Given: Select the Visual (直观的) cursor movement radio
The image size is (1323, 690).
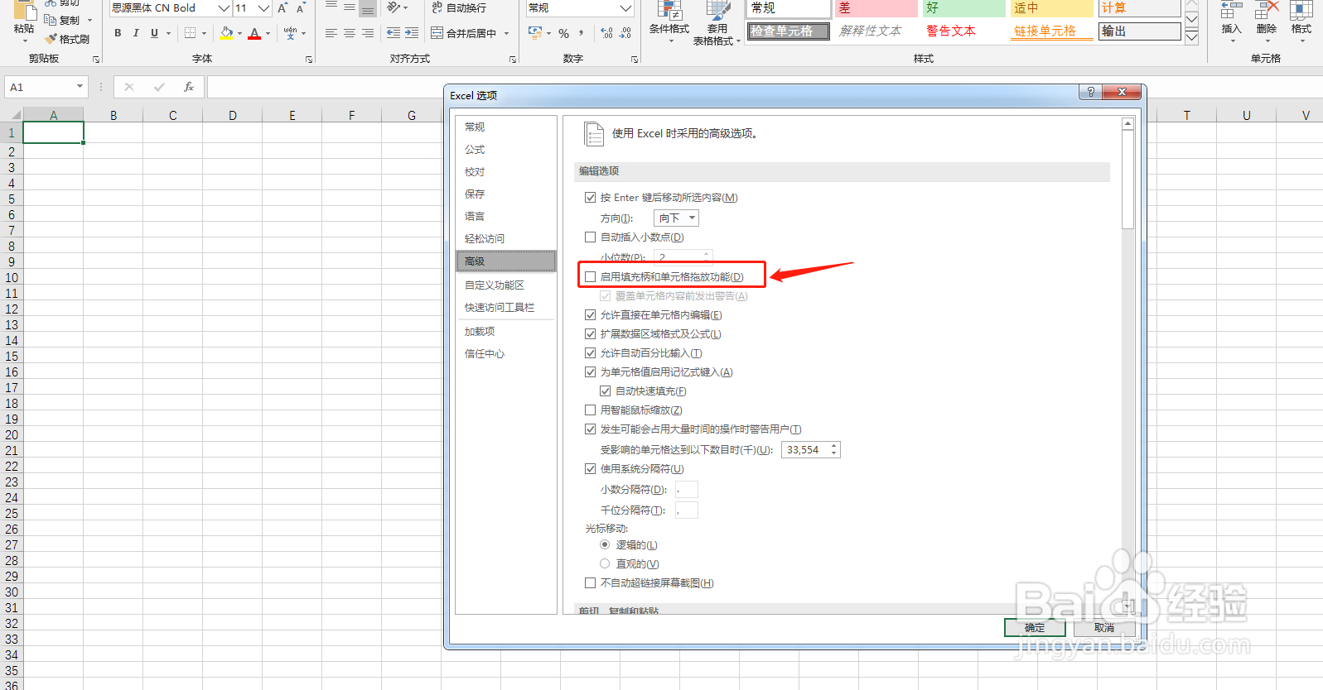Looking at the screenshot, I should pyautogui.click(x=605, y=563).
